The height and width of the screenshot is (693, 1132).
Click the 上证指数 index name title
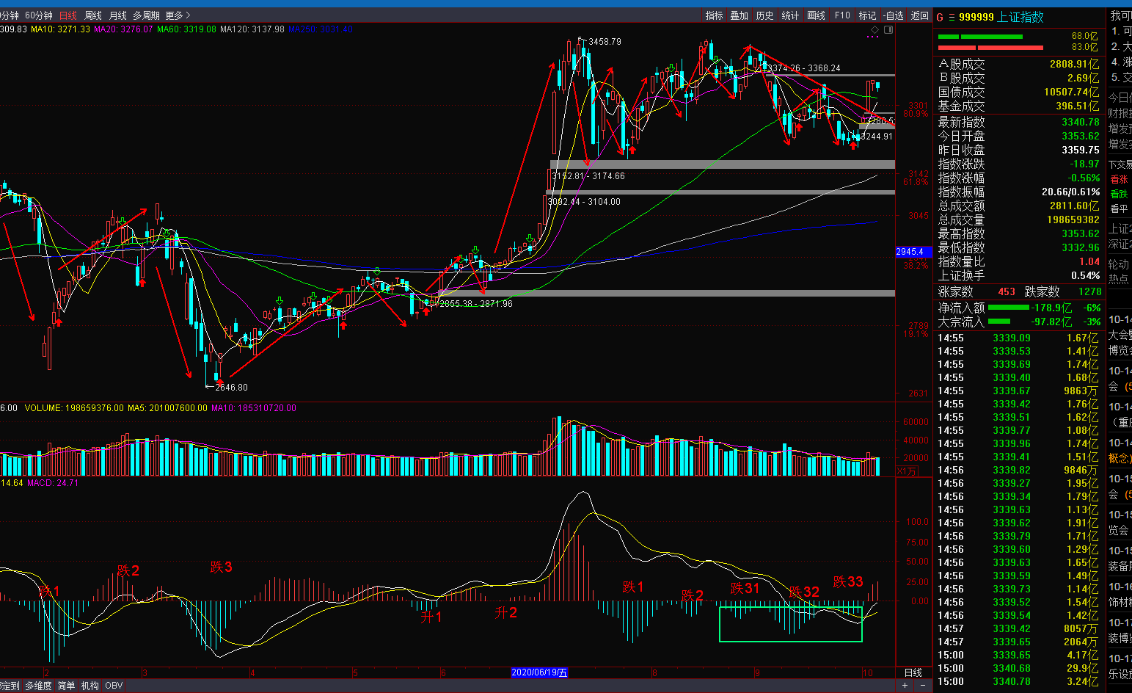click(x=1020, y=17)
